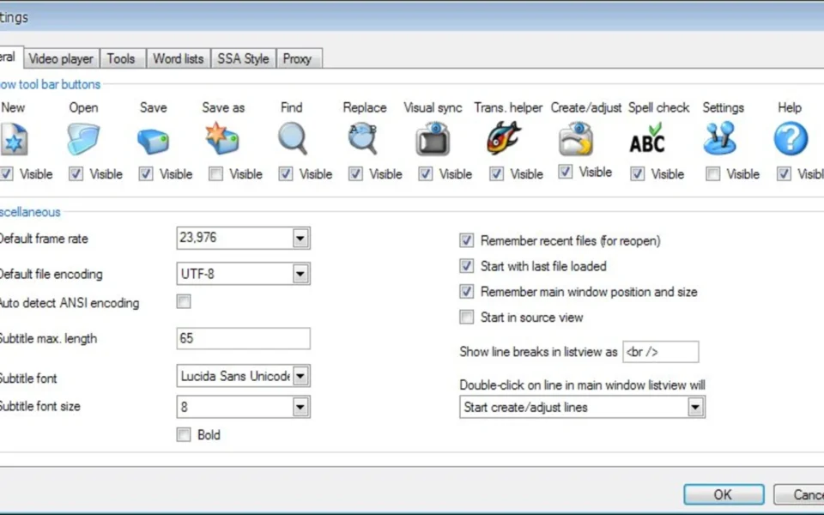Enable Auto detect ANSI encoding checkbox
Image resolution: width=824 pixels, height=515 pixels.
(x=184, y=301)
